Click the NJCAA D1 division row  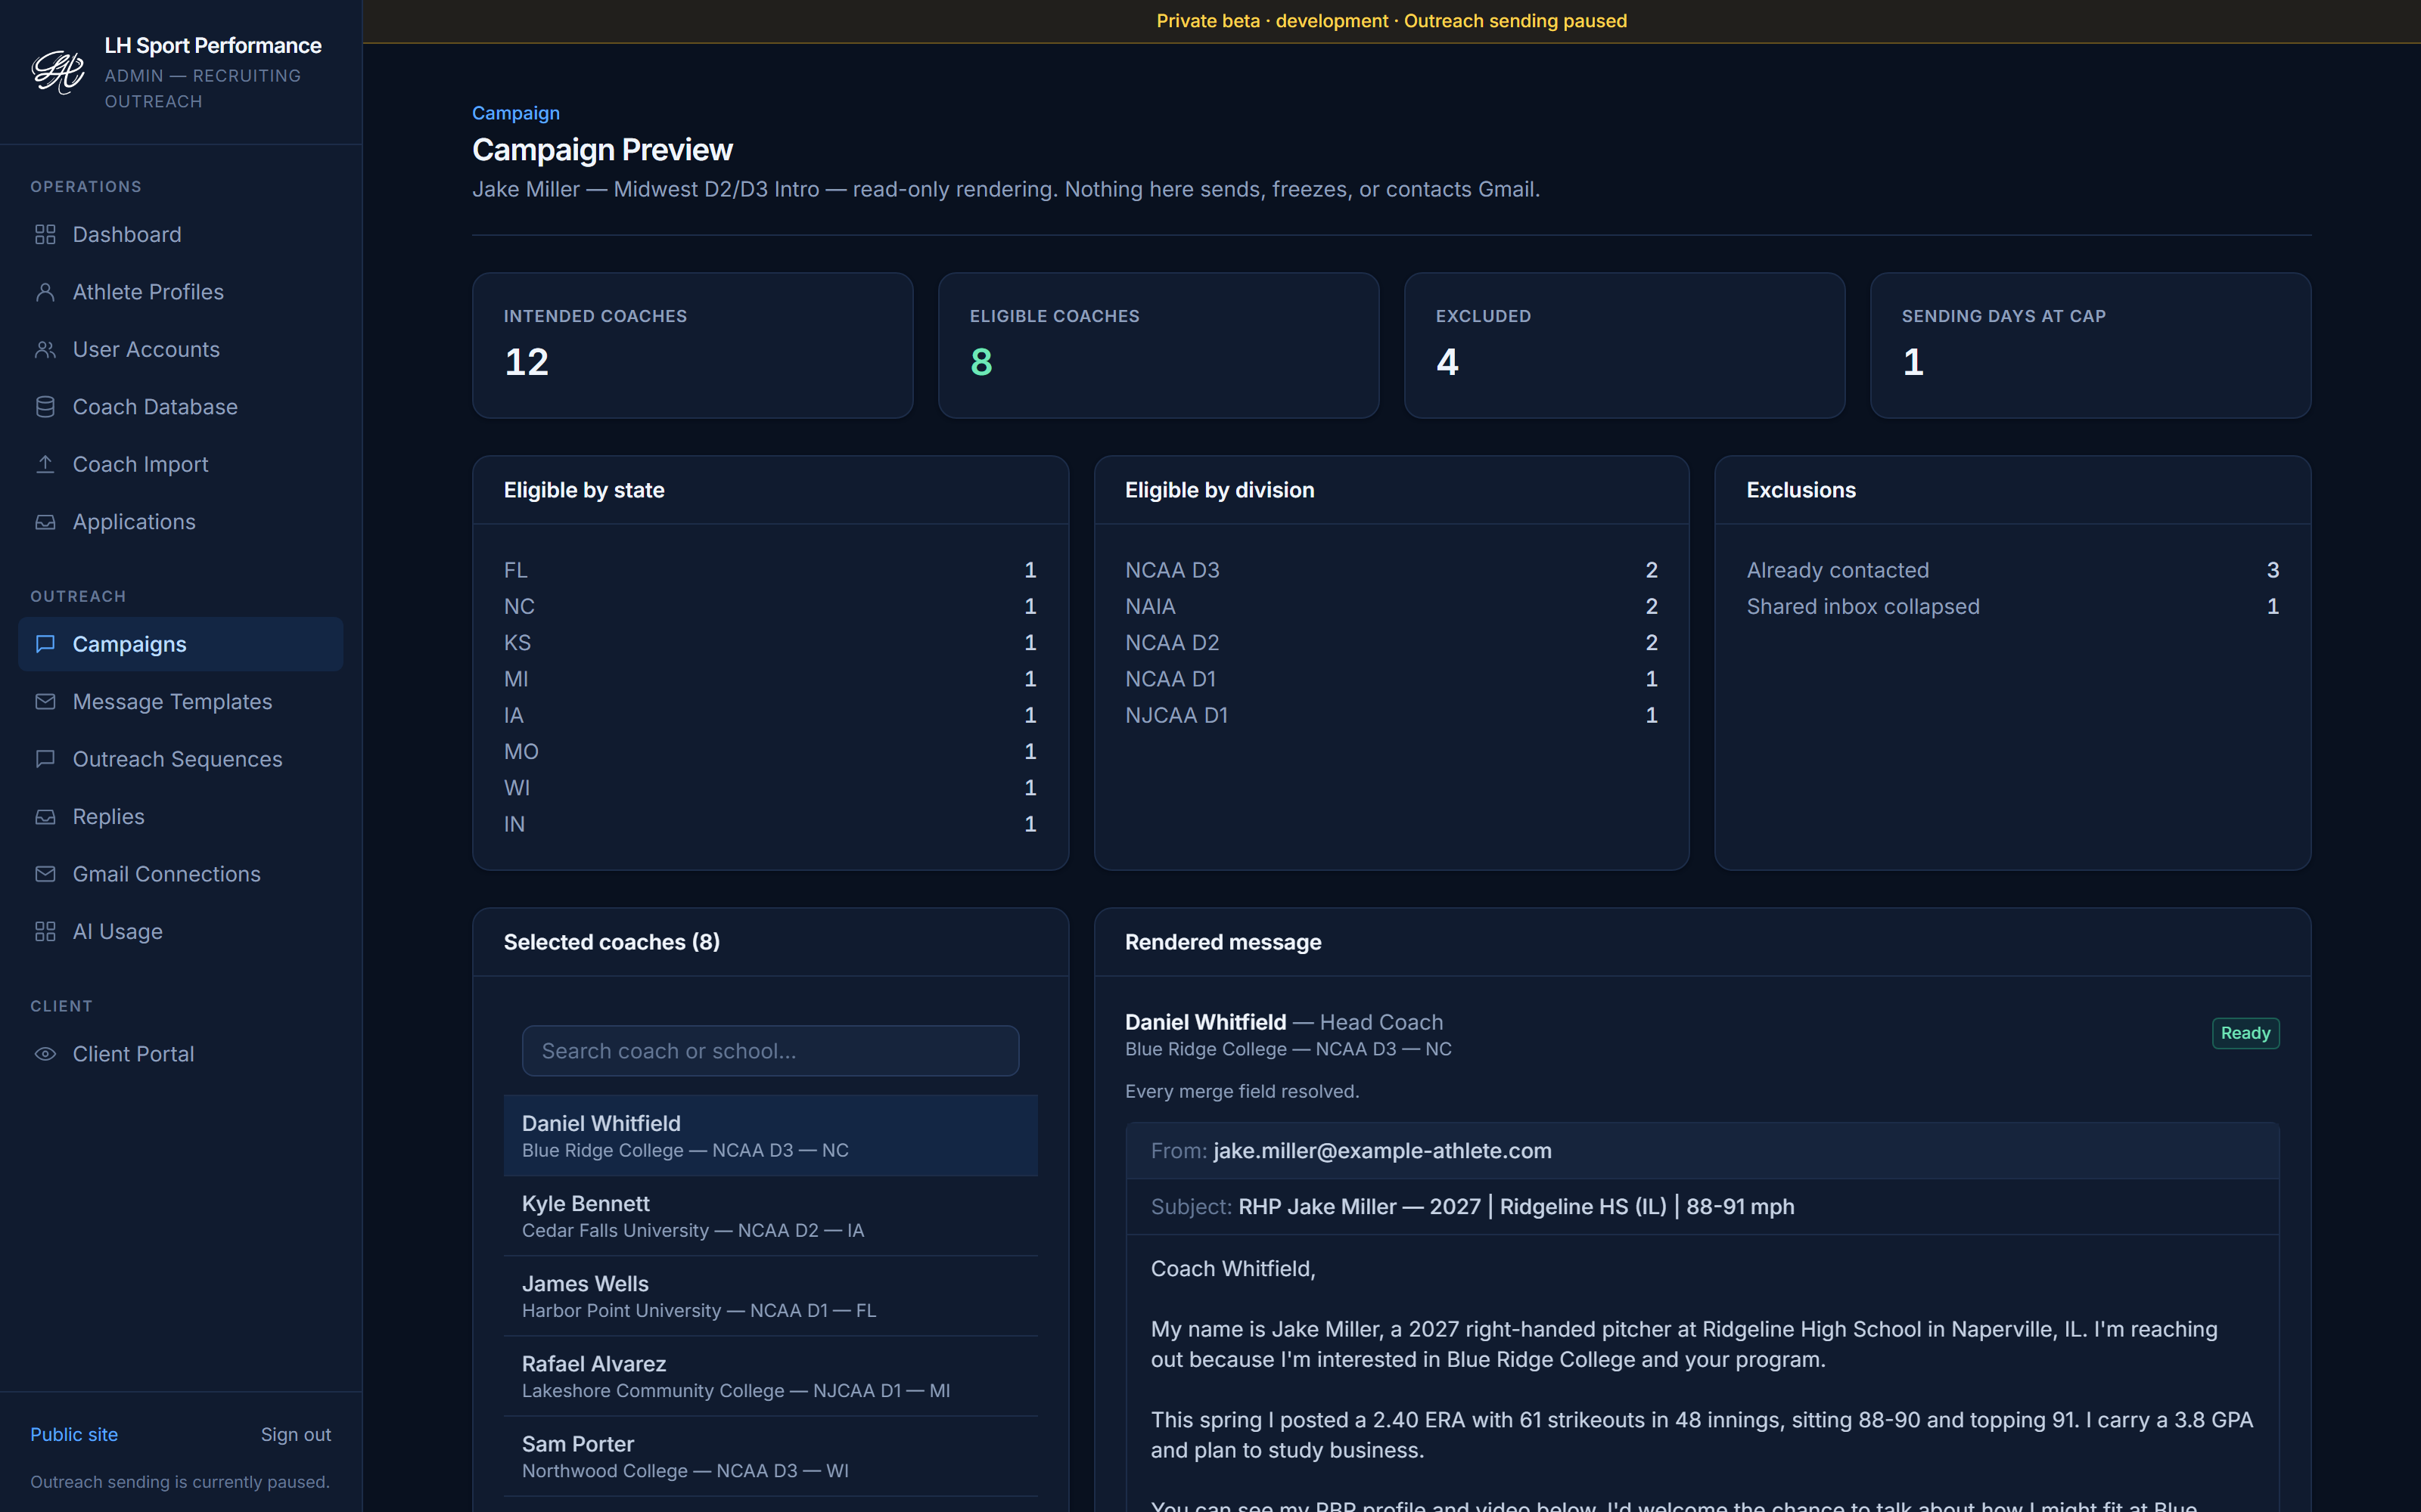coord(1391,715)
